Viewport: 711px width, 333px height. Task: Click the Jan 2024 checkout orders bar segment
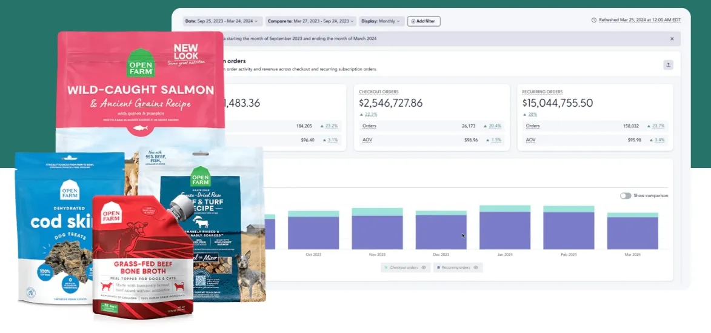pyautogui.click(x=505, y=209)
